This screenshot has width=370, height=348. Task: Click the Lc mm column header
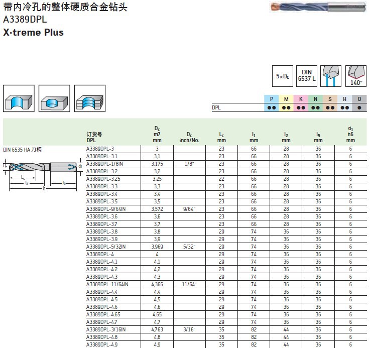click(x=221, y=138)
